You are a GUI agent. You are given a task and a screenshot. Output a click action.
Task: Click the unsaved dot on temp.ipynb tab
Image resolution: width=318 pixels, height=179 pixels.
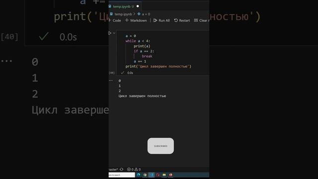pyautogui.click(x=138, y=6)
